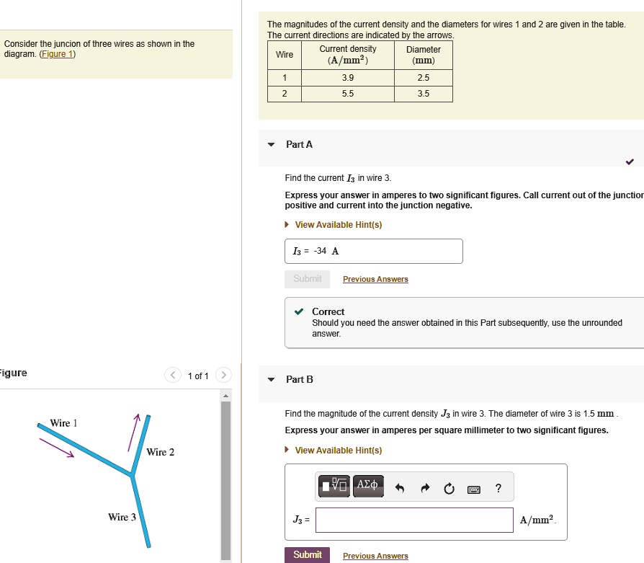This screenshot has height=563, width=644.
Task: Collapse the Part B section
Action: click(x=271, y=380)
